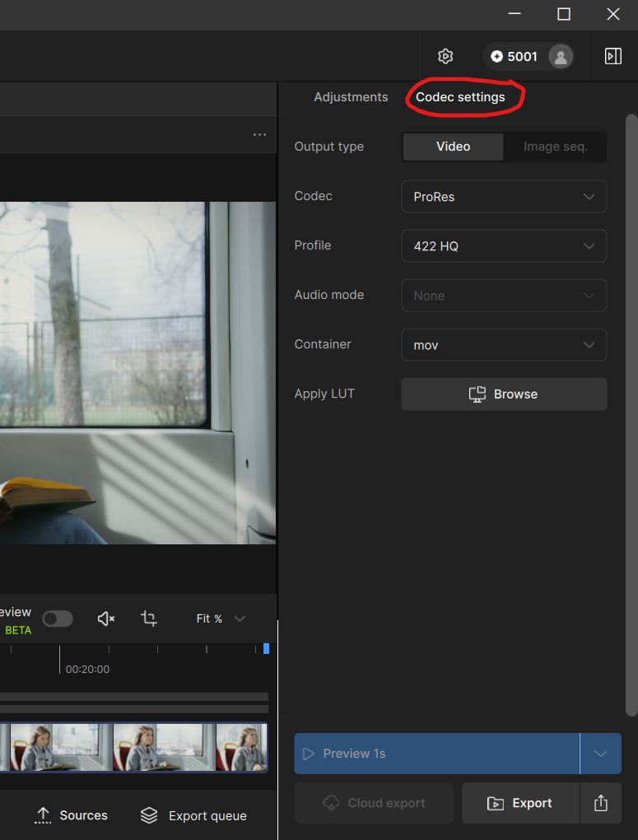Switch to the Adjustments tab
The width and height of the screenshot is (638, 840).
click(x=351, y=97)
